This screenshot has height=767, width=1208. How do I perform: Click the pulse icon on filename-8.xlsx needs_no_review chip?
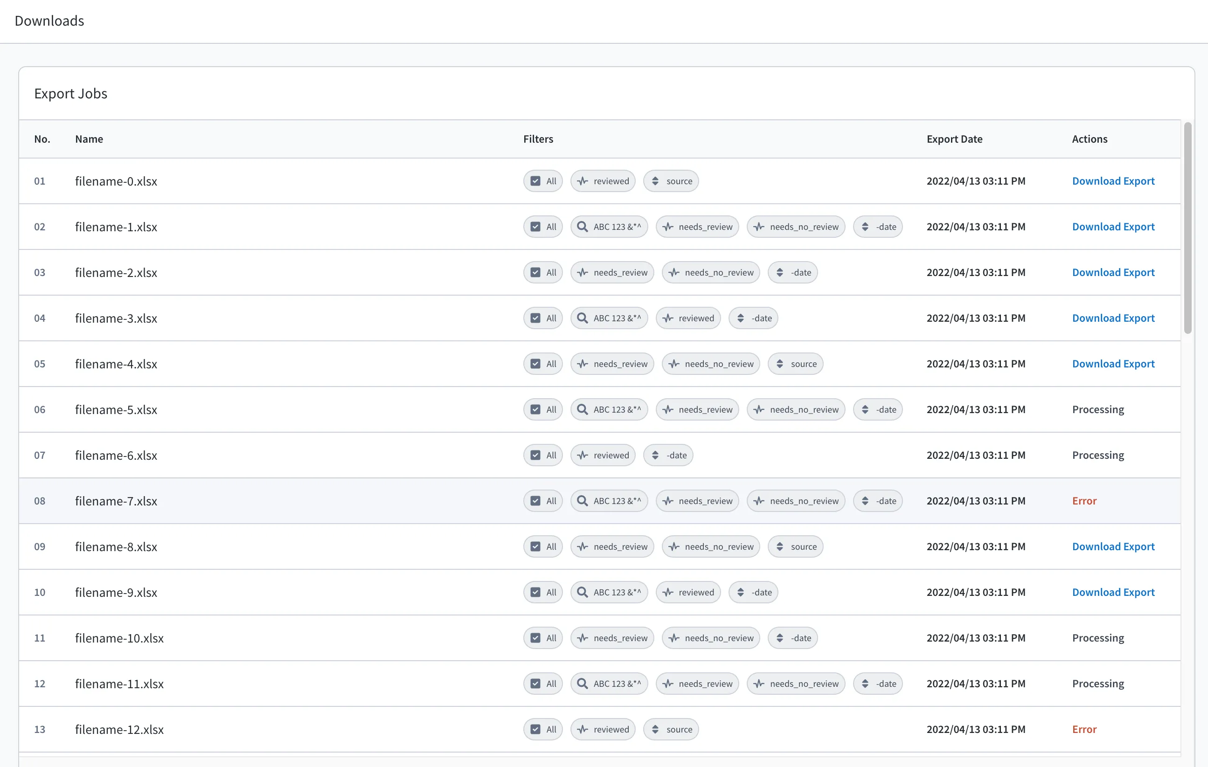[674, 546]
